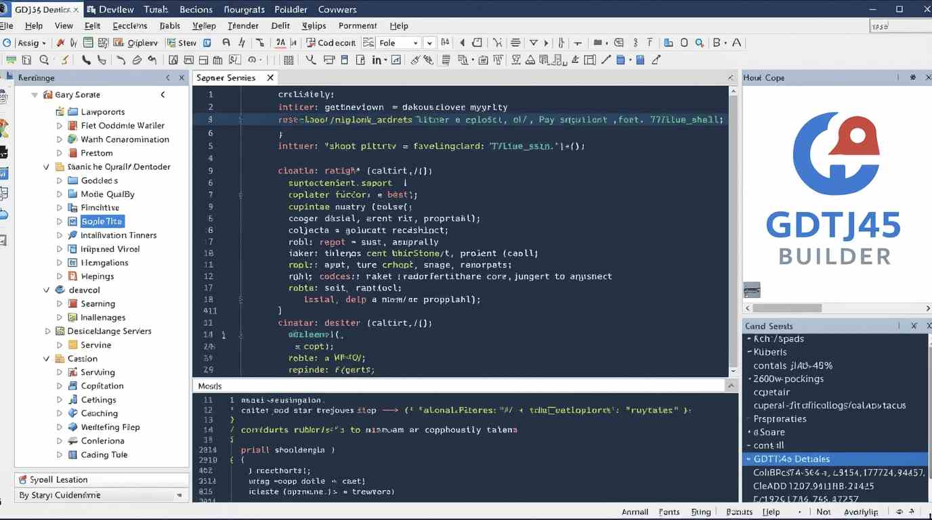Screen dimensions: 932x520
Task: Open the Tender menu
Action: click(x=242, y=26)
